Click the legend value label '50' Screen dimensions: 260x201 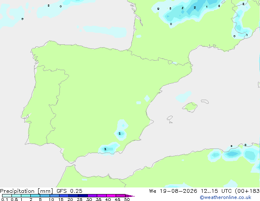pyautogui.click(x=127, y=199)
